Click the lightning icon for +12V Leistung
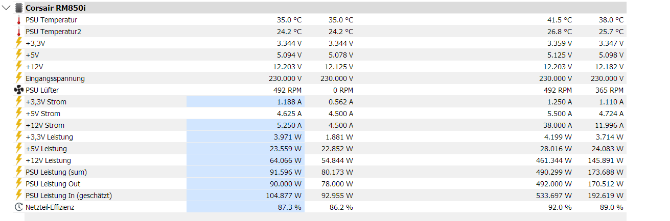 19,160
